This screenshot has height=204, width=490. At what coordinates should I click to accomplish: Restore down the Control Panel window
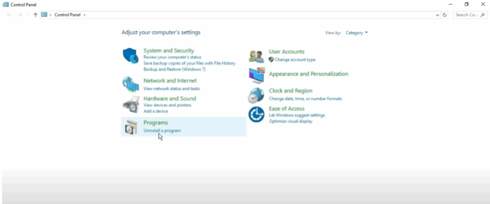[467, 4]
